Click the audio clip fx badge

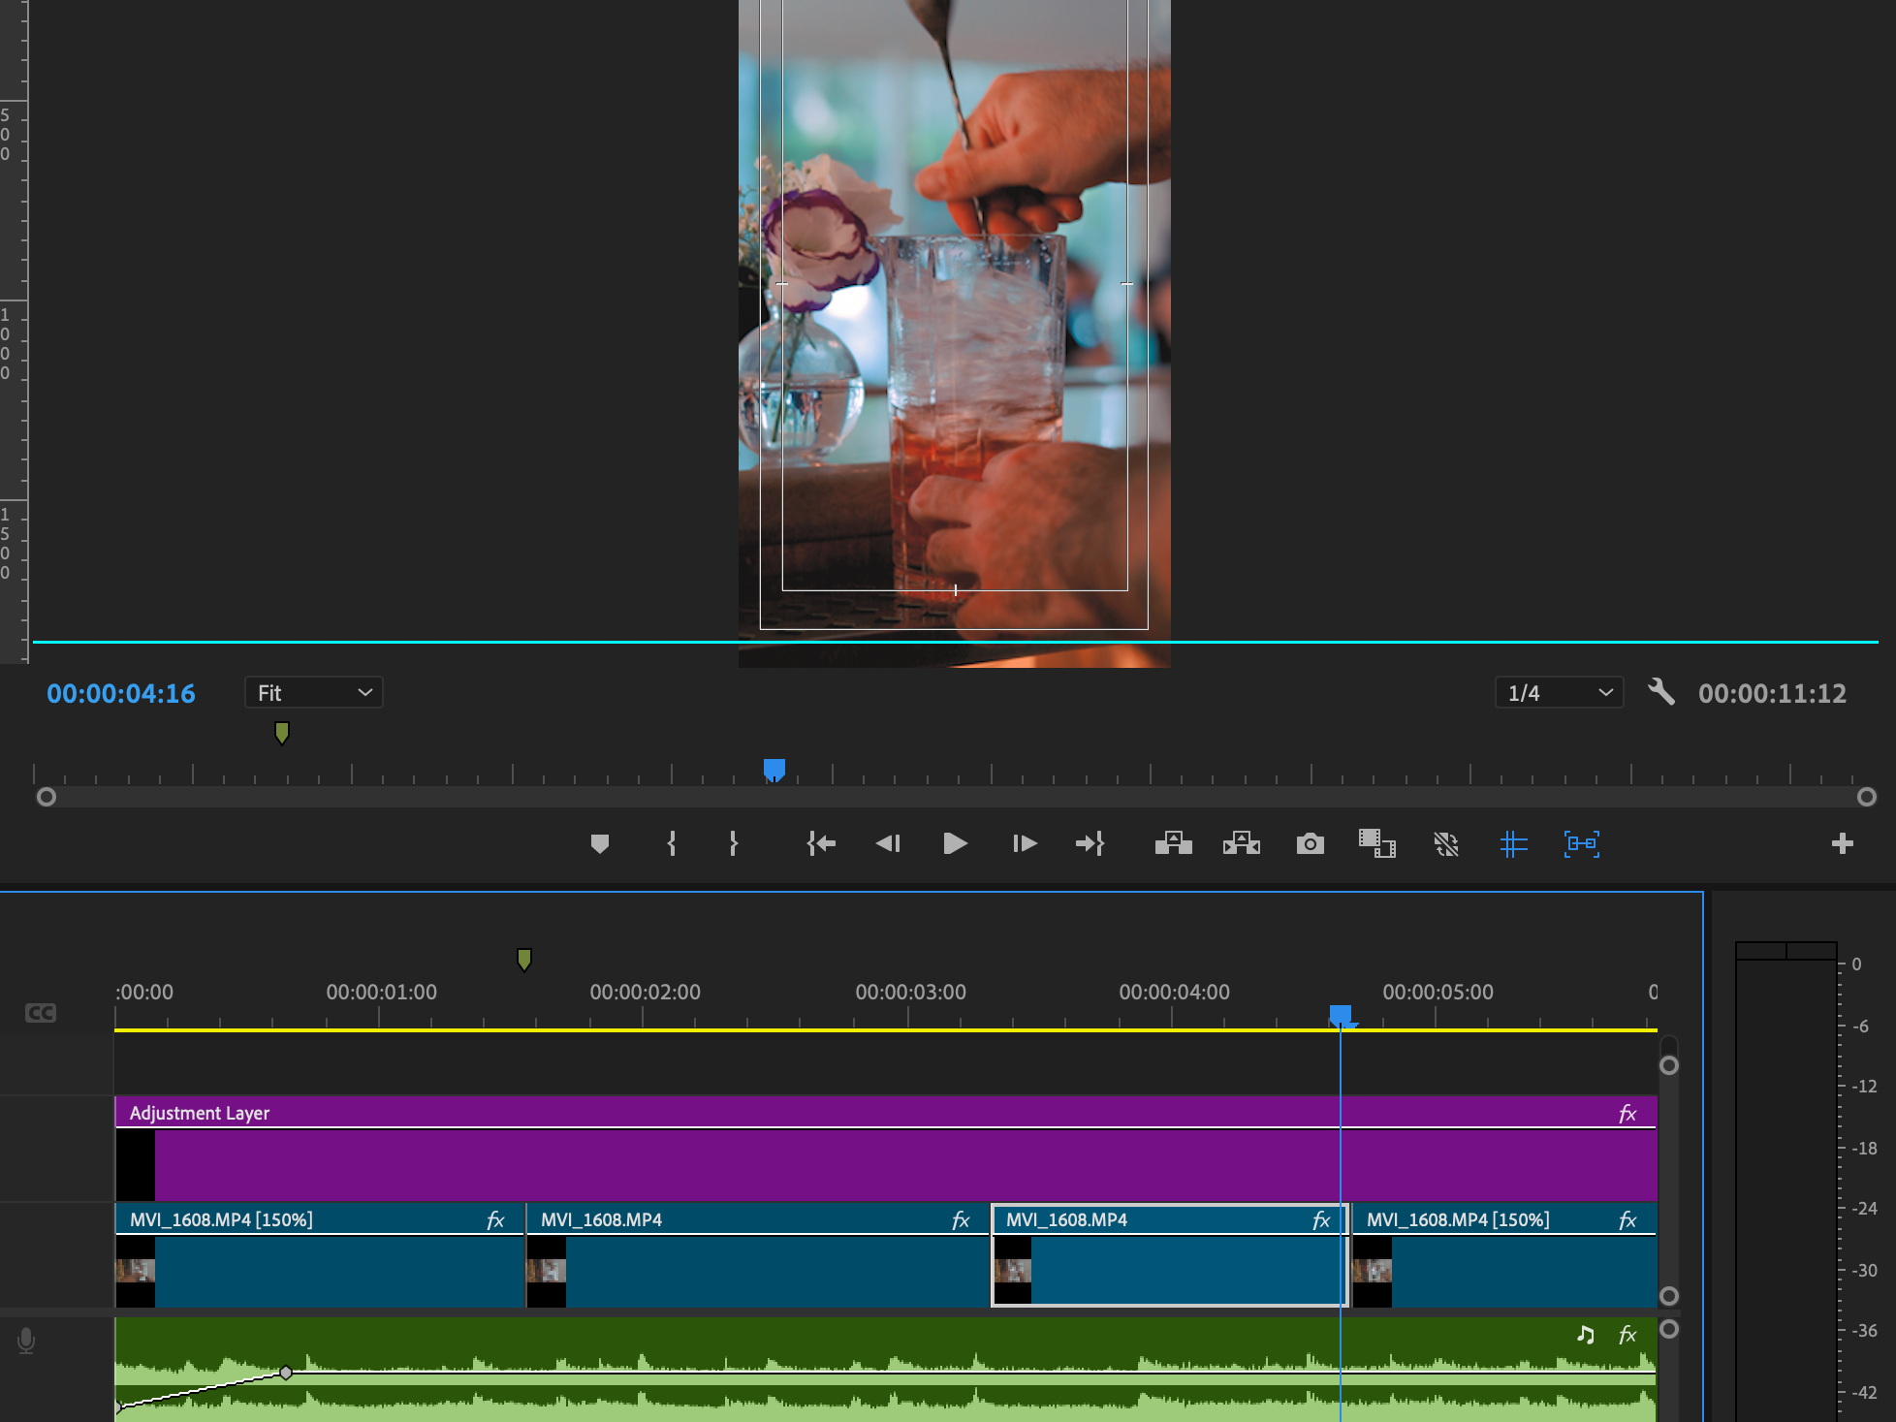click(1627, 1335)
